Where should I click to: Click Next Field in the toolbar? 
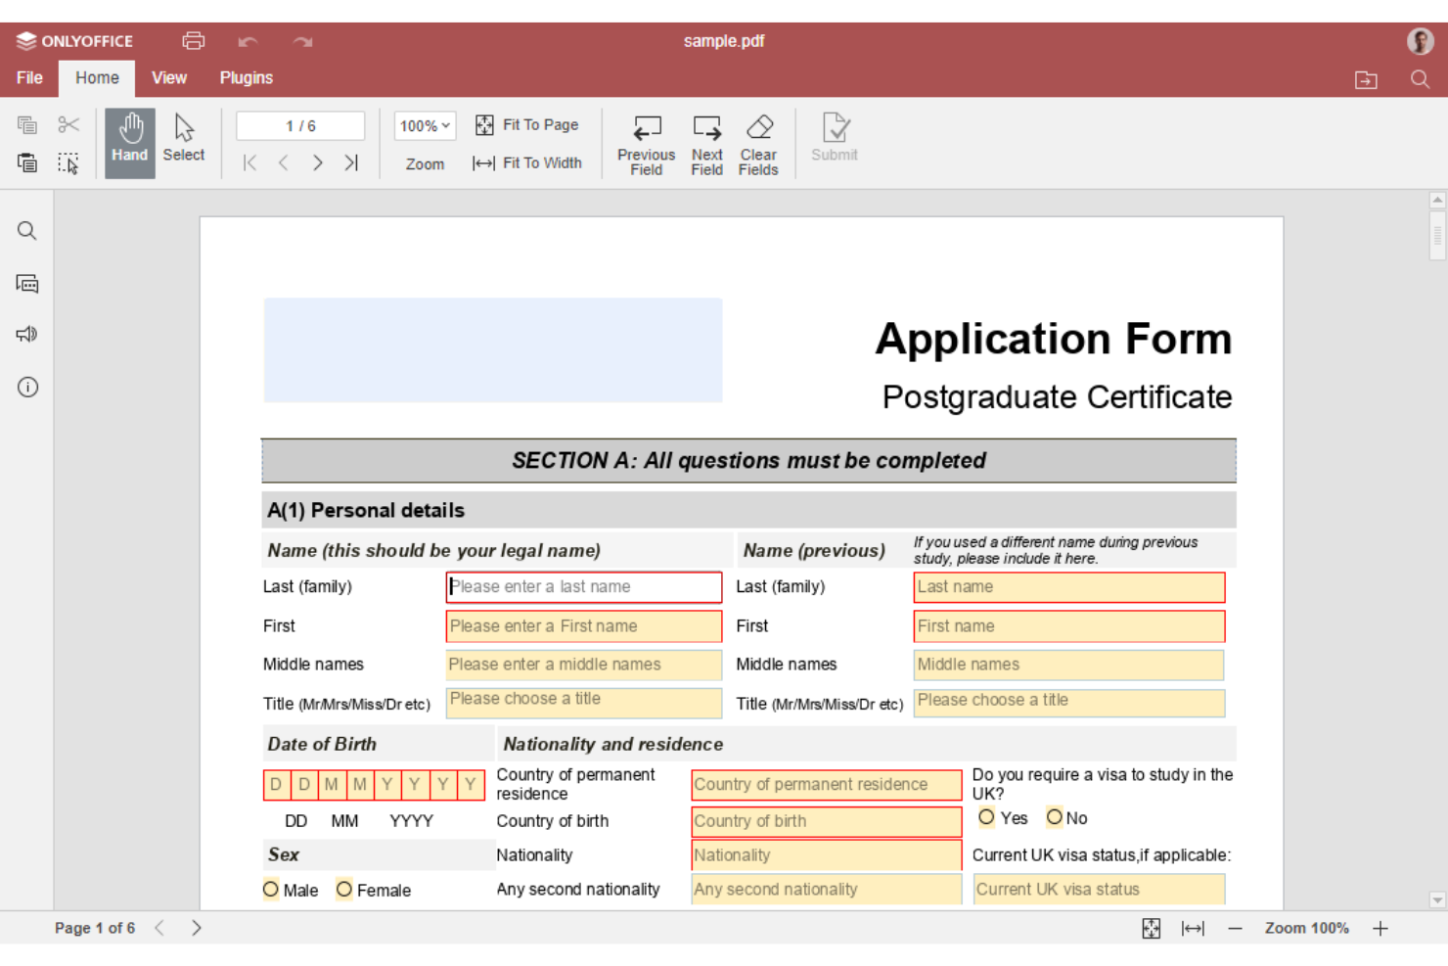tap(706, 143)
